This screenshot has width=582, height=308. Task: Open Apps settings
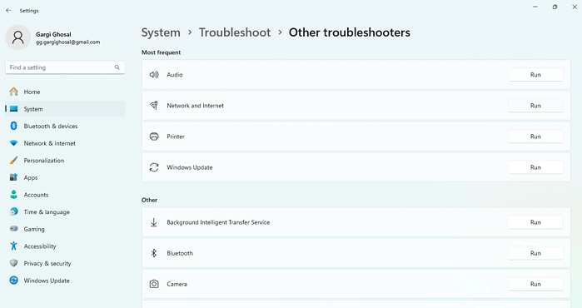click(65, 177)
